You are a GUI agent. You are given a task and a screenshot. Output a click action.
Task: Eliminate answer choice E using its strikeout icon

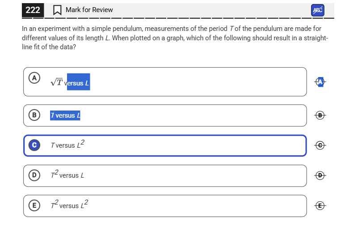point(320,205)
